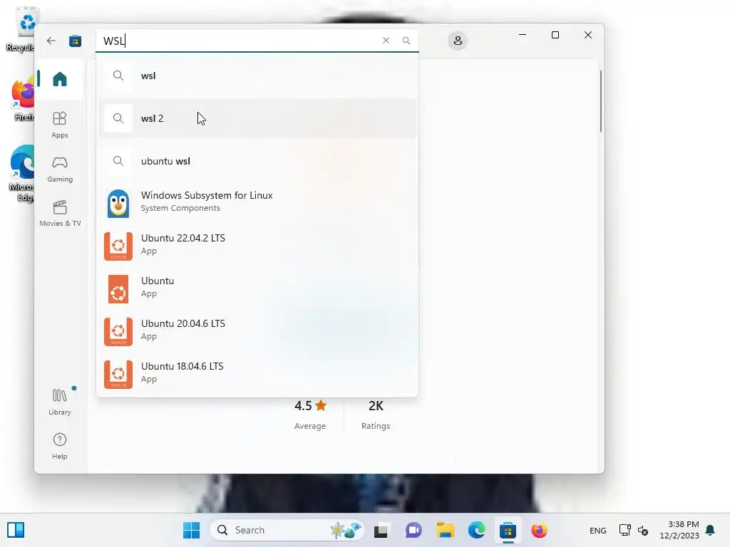Select the 'wsl 2' search suggestion
This screenshot has height=547, width=730.
257,118
